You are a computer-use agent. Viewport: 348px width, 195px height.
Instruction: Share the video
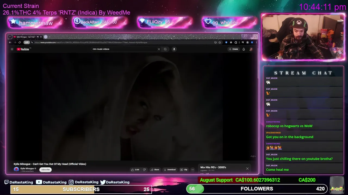(155, 170)
